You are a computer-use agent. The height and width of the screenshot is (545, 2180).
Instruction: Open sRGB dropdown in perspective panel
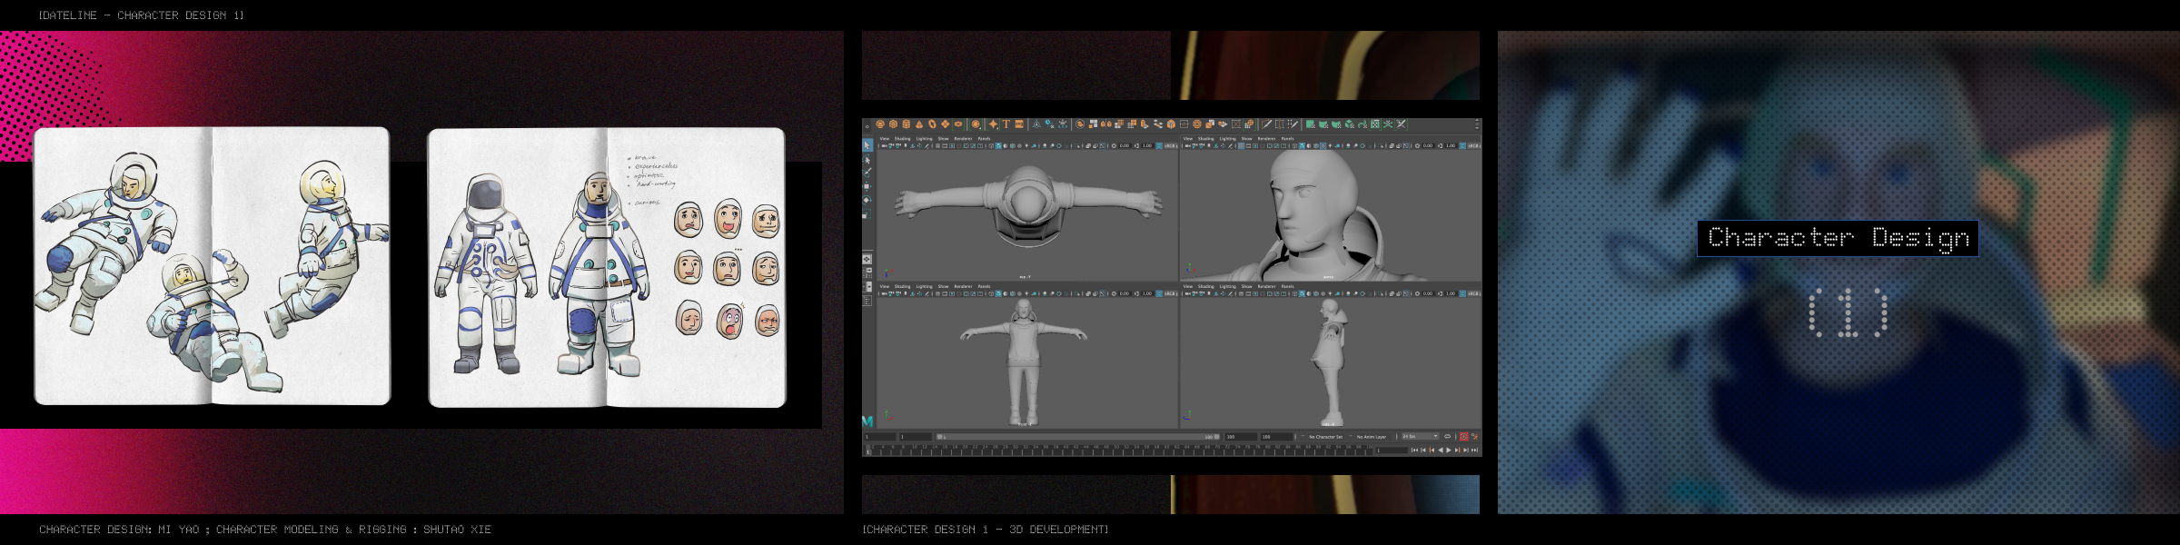pyautogui.click(x=1473, y=145)
